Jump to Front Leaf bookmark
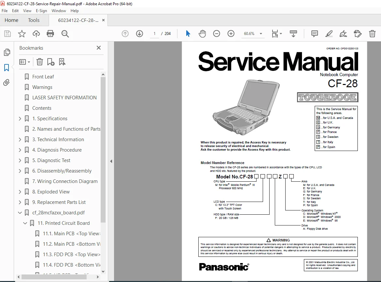 pyautogui.click(x=43, y=77)
